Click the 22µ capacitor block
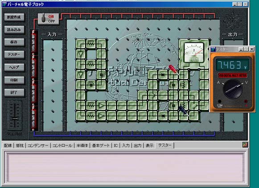This screenshot has width=259, height=188. (x=90, y=85)
